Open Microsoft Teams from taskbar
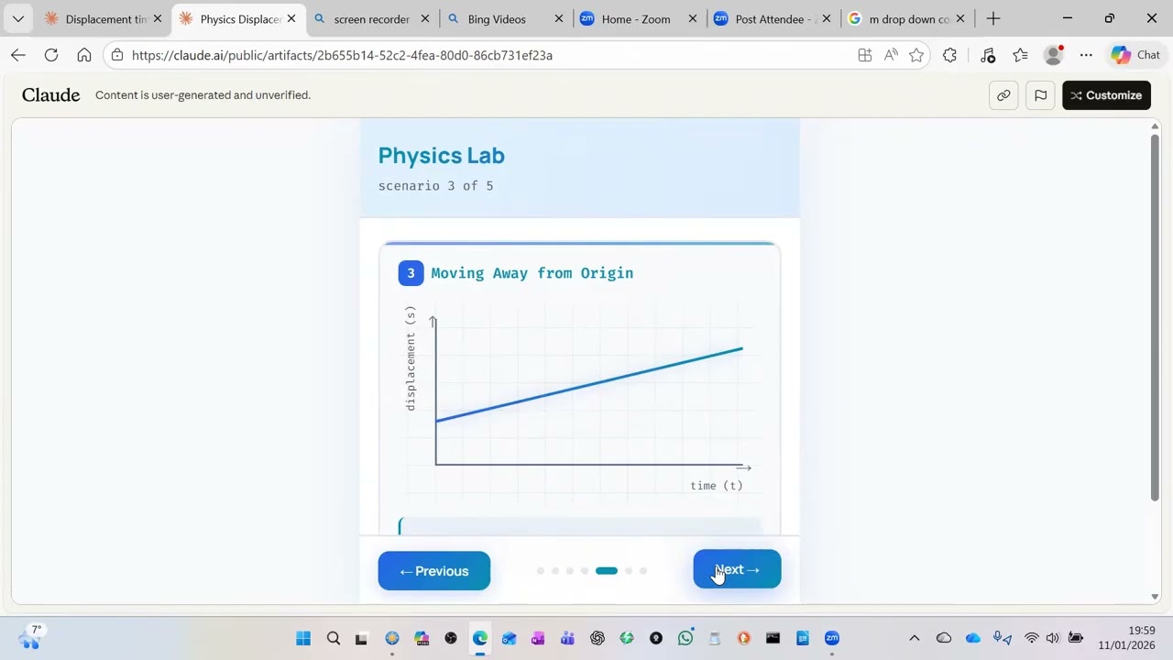This screenshot has height=660, width=1173. (568, 638)
